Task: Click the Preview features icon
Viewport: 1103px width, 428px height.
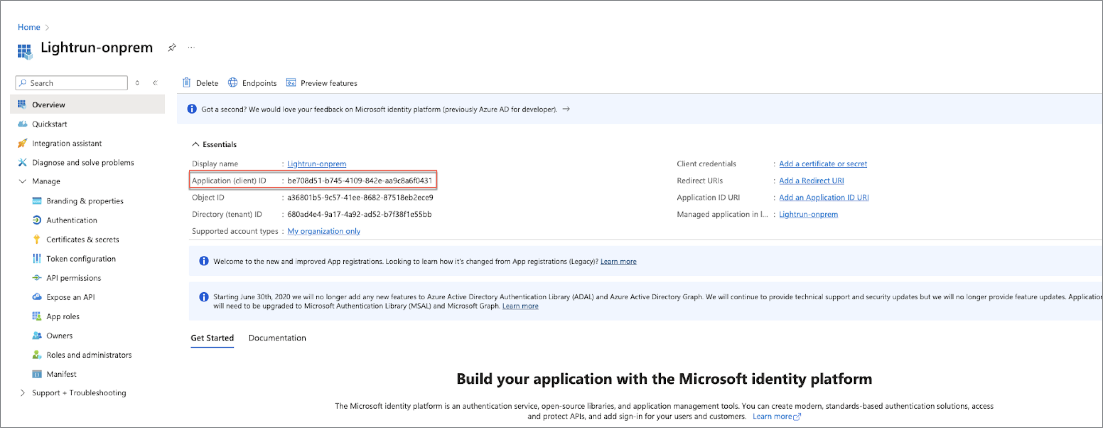Action: (291, 83)
